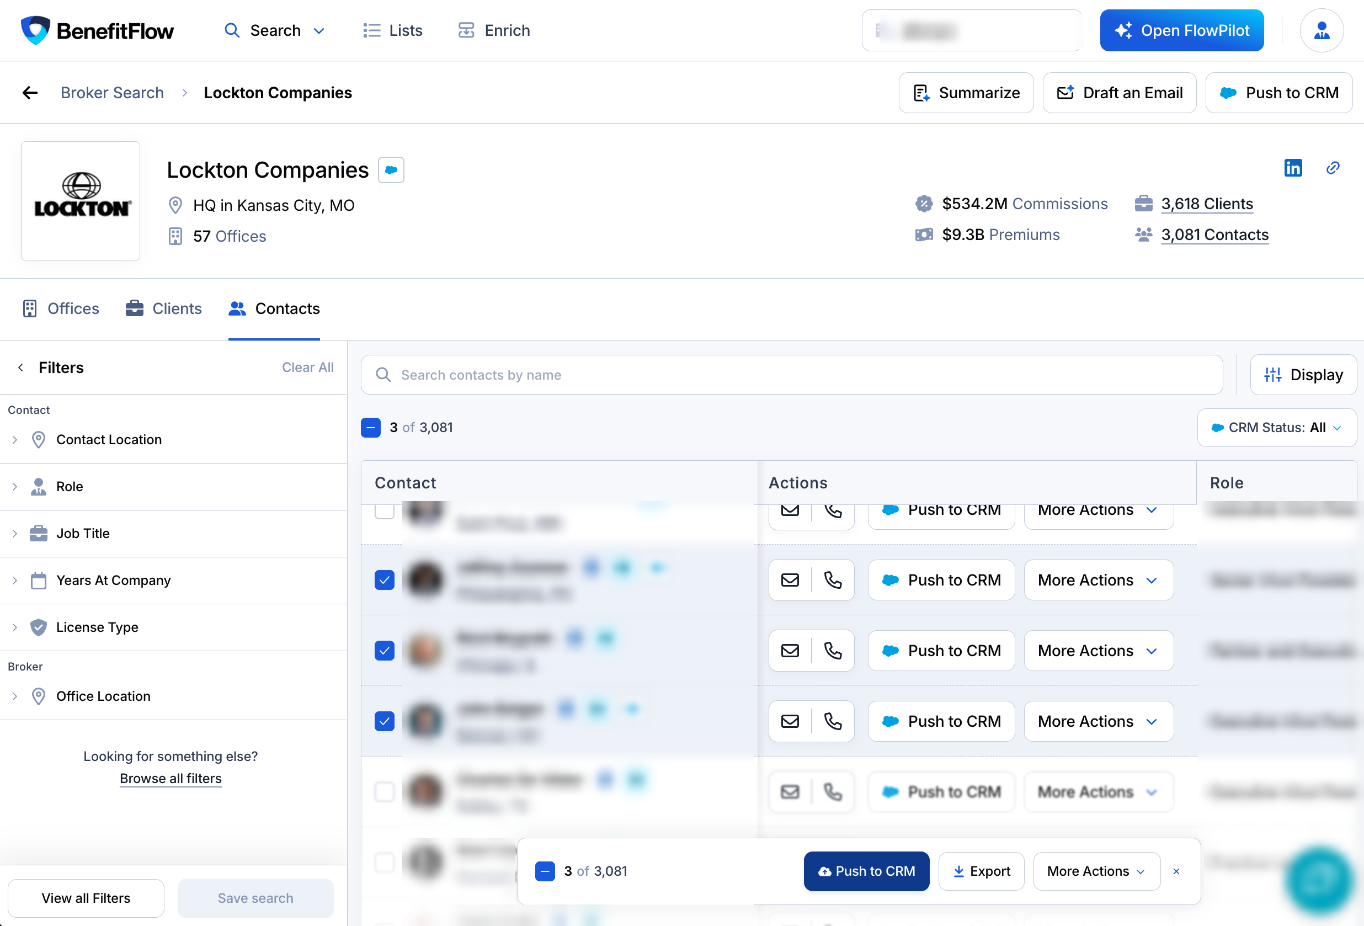This screenshot has width=1364, height=926.
Task: Click the Browse all filters link
Action: 171,779
